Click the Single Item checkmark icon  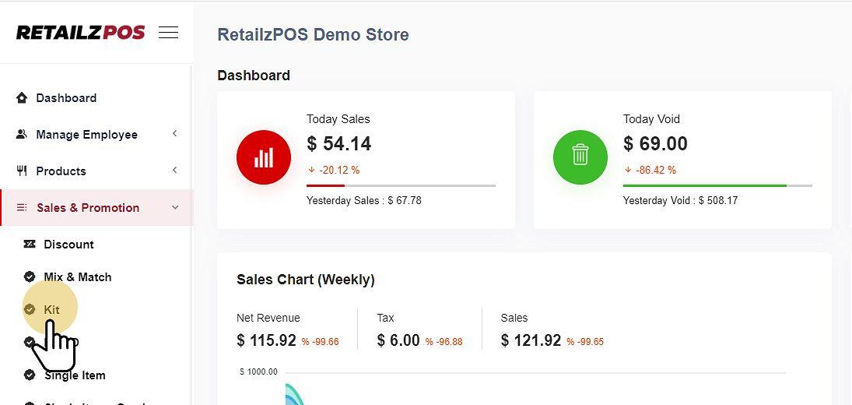[30, 375]
